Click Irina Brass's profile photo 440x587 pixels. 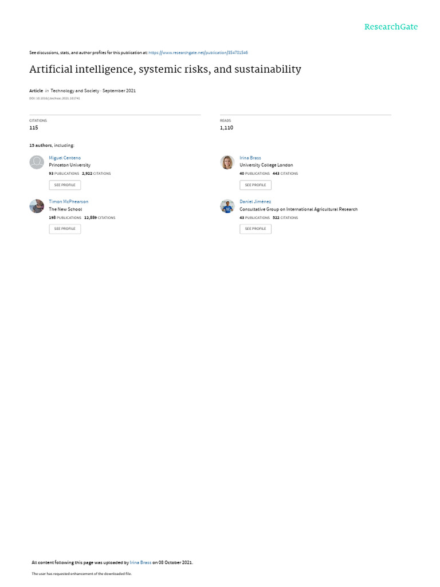(227, 162)
